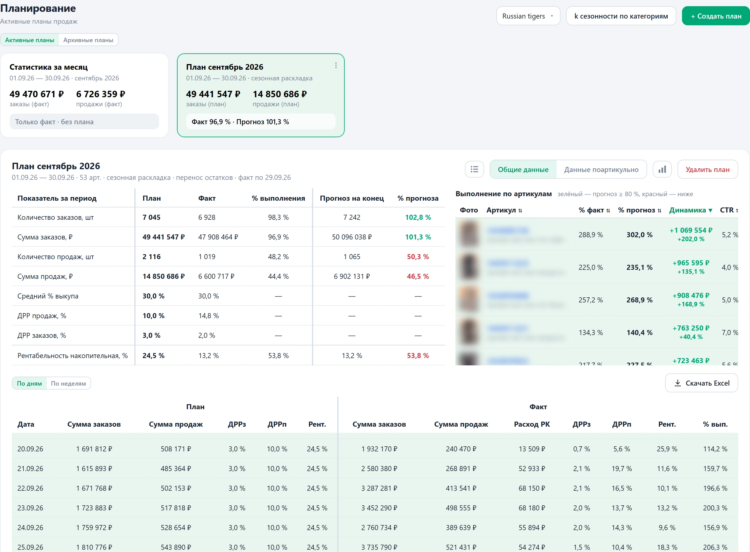
Task: Click 206,3 % fulfillment for 25.09.26
Action: [x=715, y=547]
